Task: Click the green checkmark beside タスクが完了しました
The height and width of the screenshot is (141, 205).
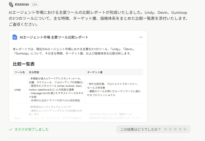Action: pyautogui.click(x=11, y=129)
